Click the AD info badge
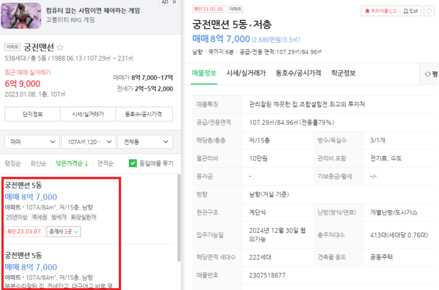 165,2
